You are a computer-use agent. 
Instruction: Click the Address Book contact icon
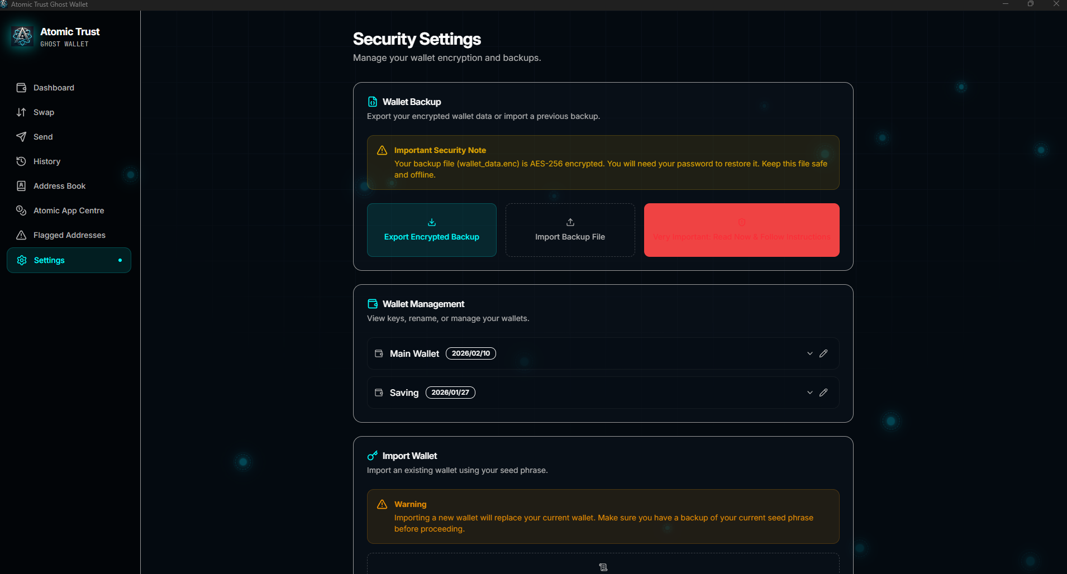21,186
